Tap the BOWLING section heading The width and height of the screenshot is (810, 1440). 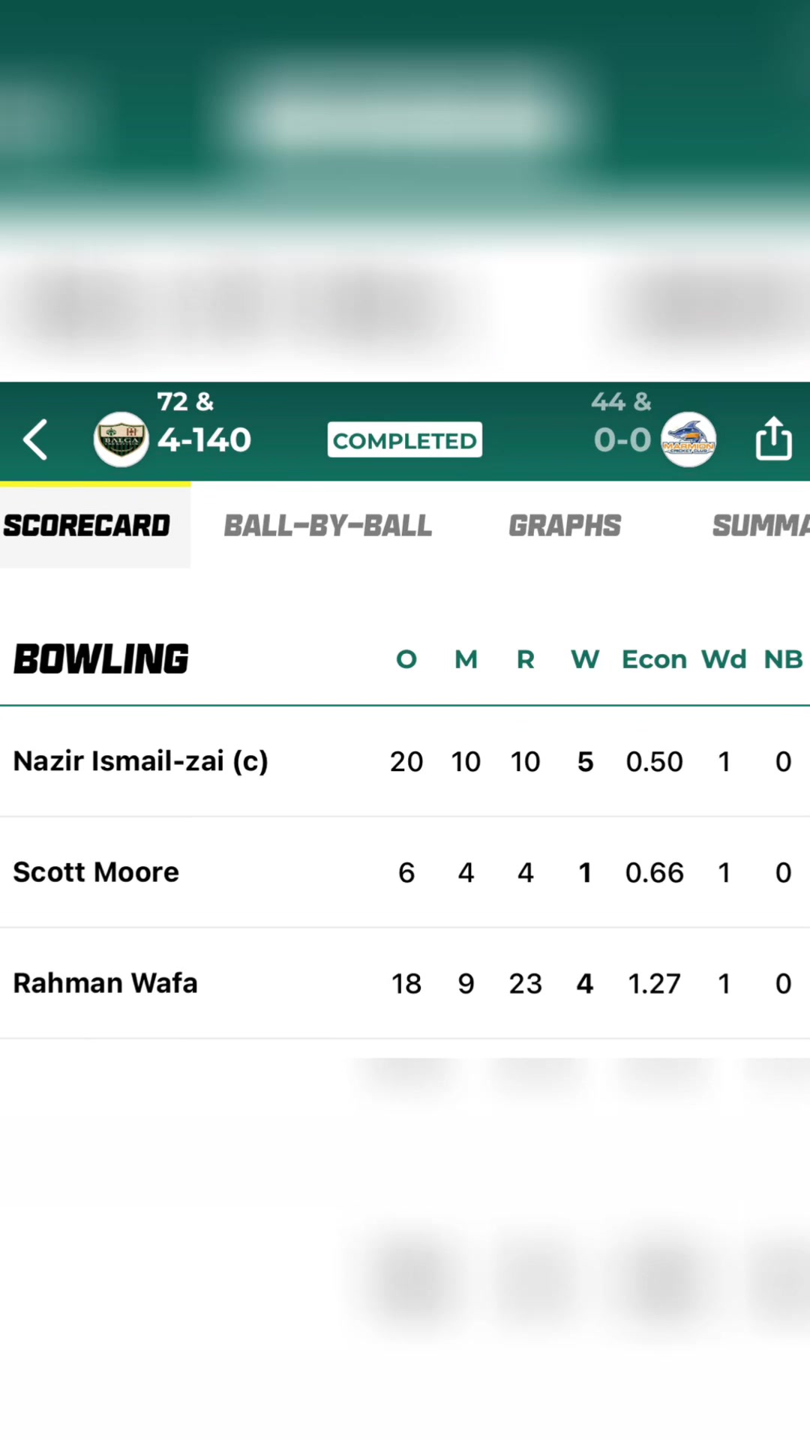pyautogui.click(x=101, y=659)
